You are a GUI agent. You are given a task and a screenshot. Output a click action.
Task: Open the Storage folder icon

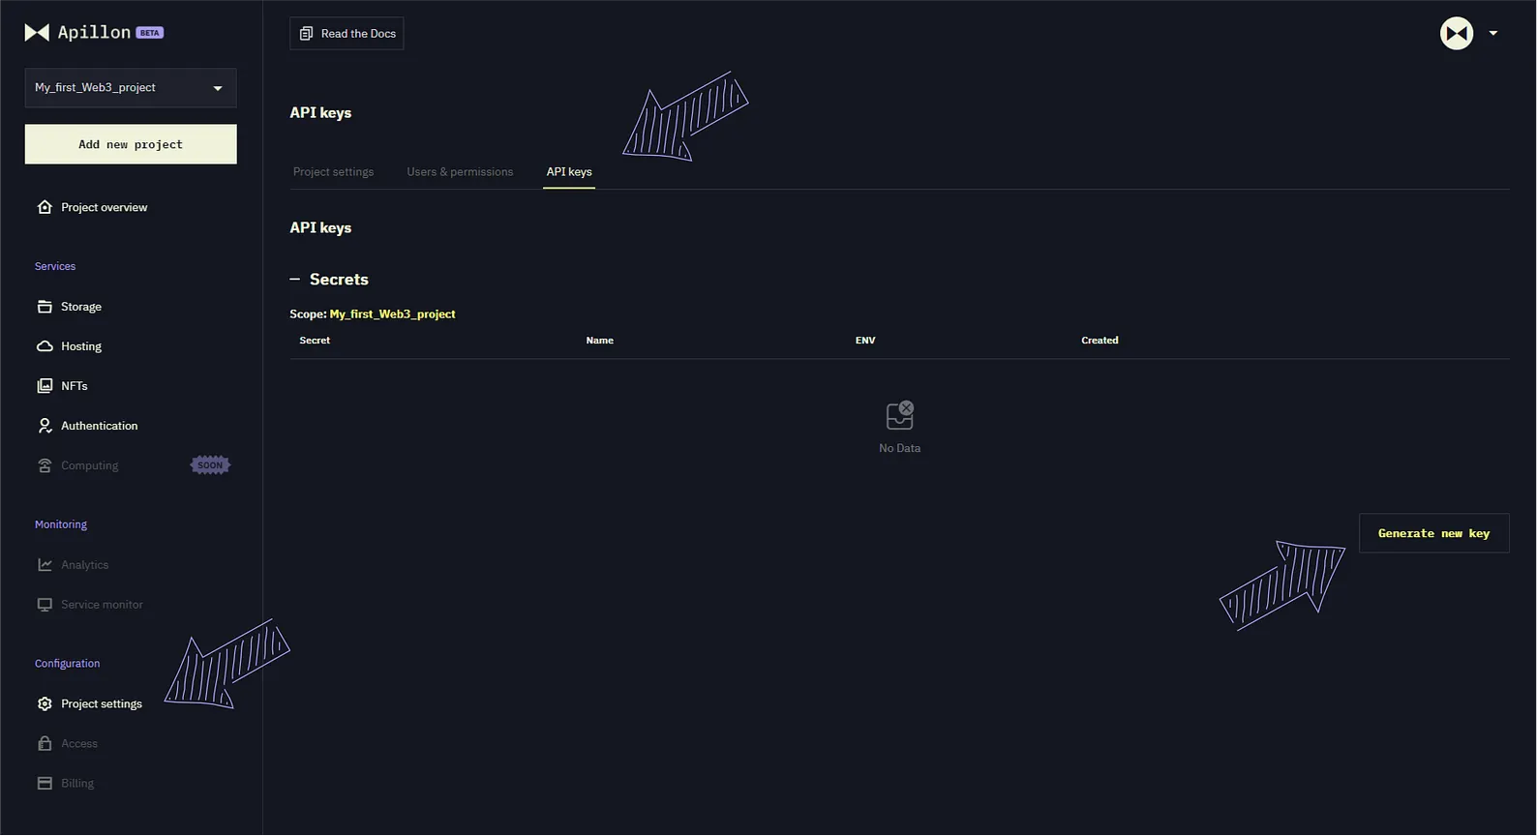[45, 307]
